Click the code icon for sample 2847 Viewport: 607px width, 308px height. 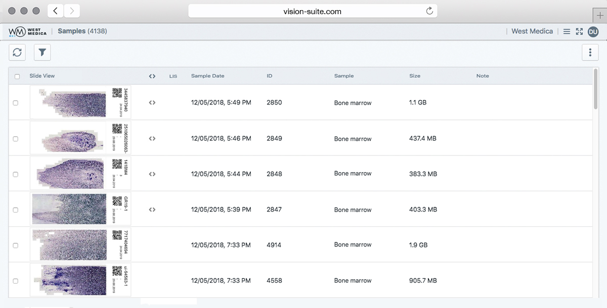click(152, 209)
